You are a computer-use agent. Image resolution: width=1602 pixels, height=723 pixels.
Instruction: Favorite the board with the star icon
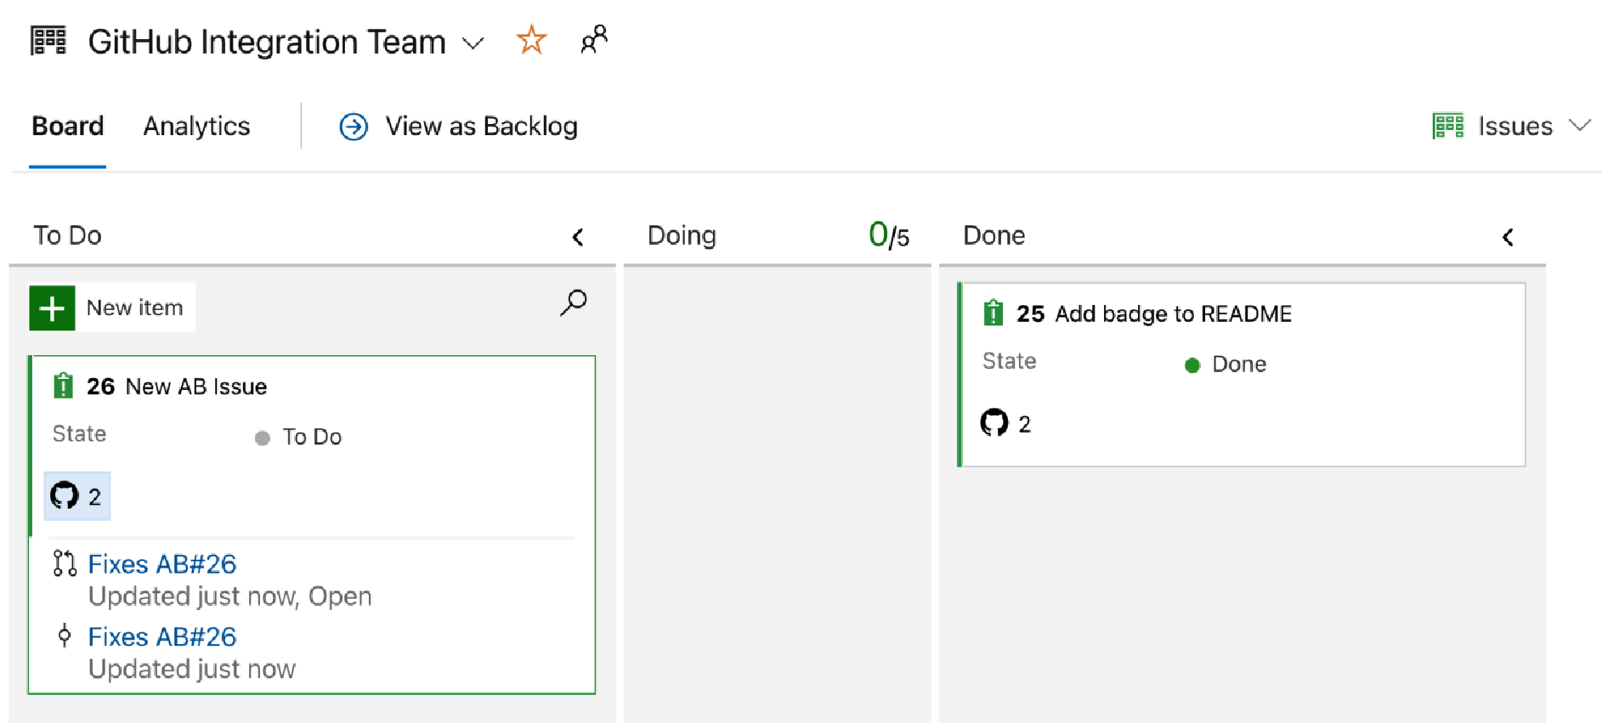531,40
